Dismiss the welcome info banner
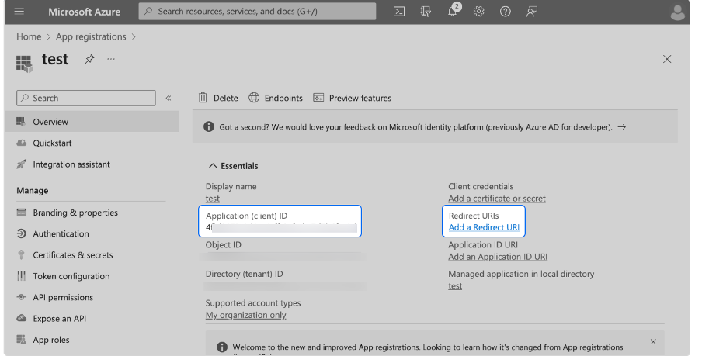Screen dimensions: 702x363 click(653, 342)
